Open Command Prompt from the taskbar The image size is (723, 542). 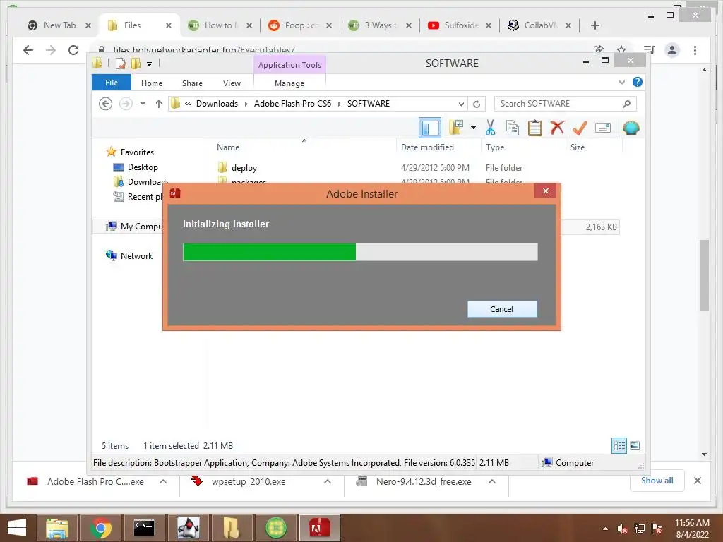(x=144, y=528)
